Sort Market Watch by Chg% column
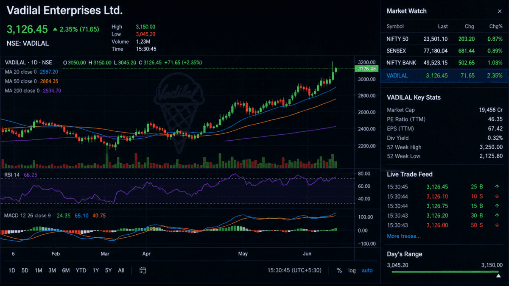 496,26
